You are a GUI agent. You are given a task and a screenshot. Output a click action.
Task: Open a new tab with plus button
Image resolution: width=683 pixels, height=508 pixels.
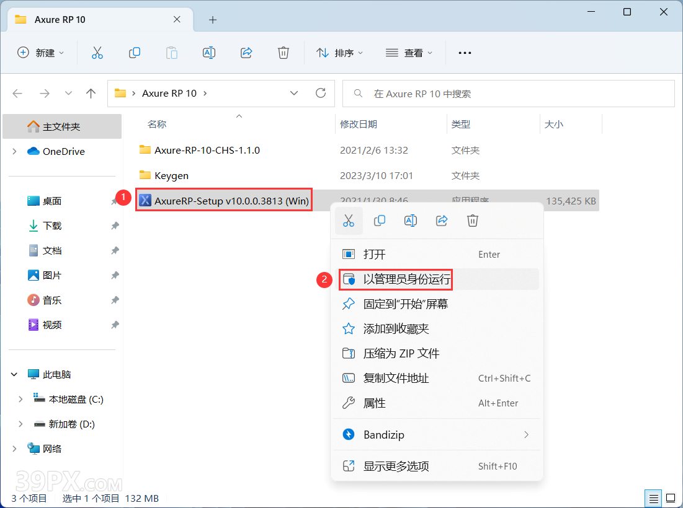click(x=213, y=20)
